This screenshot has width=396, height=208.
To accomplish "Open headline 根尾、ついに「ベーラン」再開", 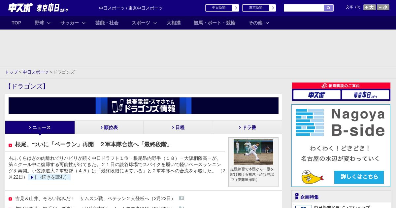I will [93, 144].
